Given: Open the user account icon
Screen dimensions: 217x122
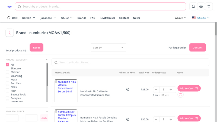Looking at the screenshot, I should [x=201, y=6].
